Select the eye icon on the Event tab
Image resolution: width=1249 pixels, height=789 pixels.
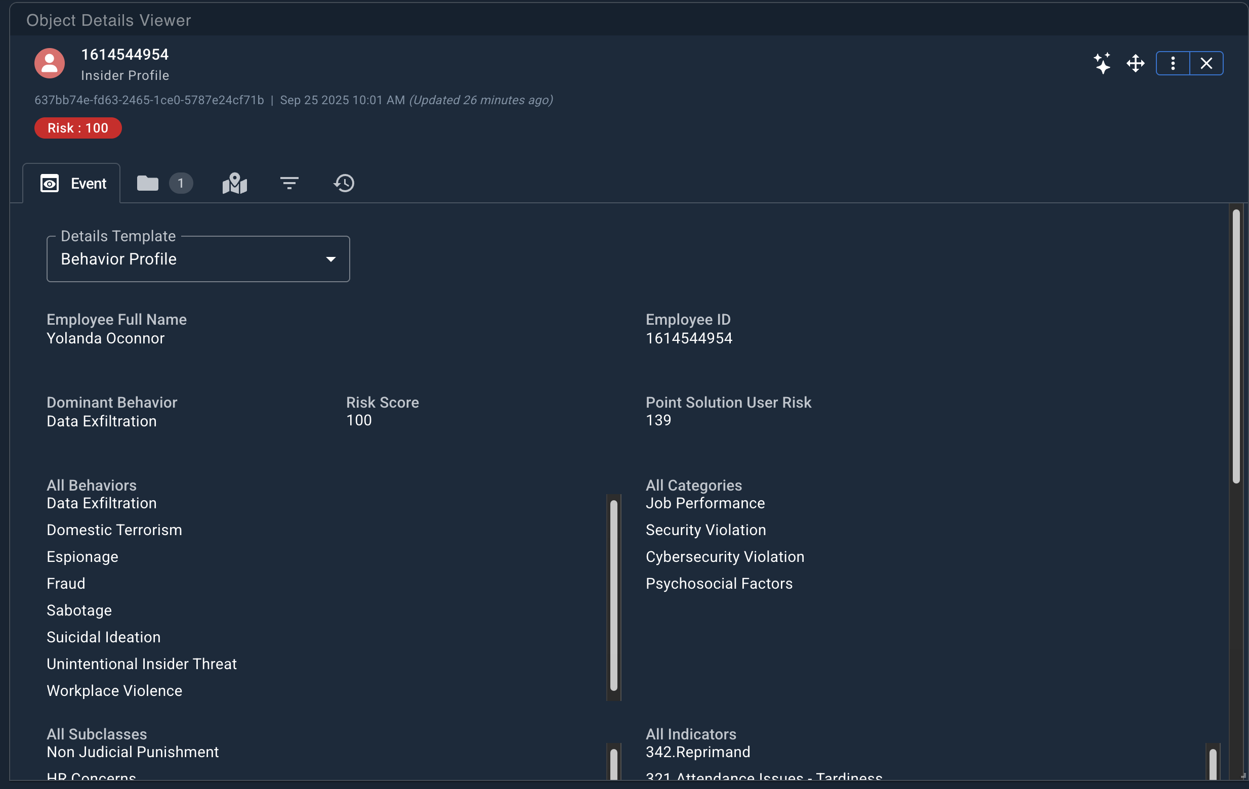click(50, 183)
